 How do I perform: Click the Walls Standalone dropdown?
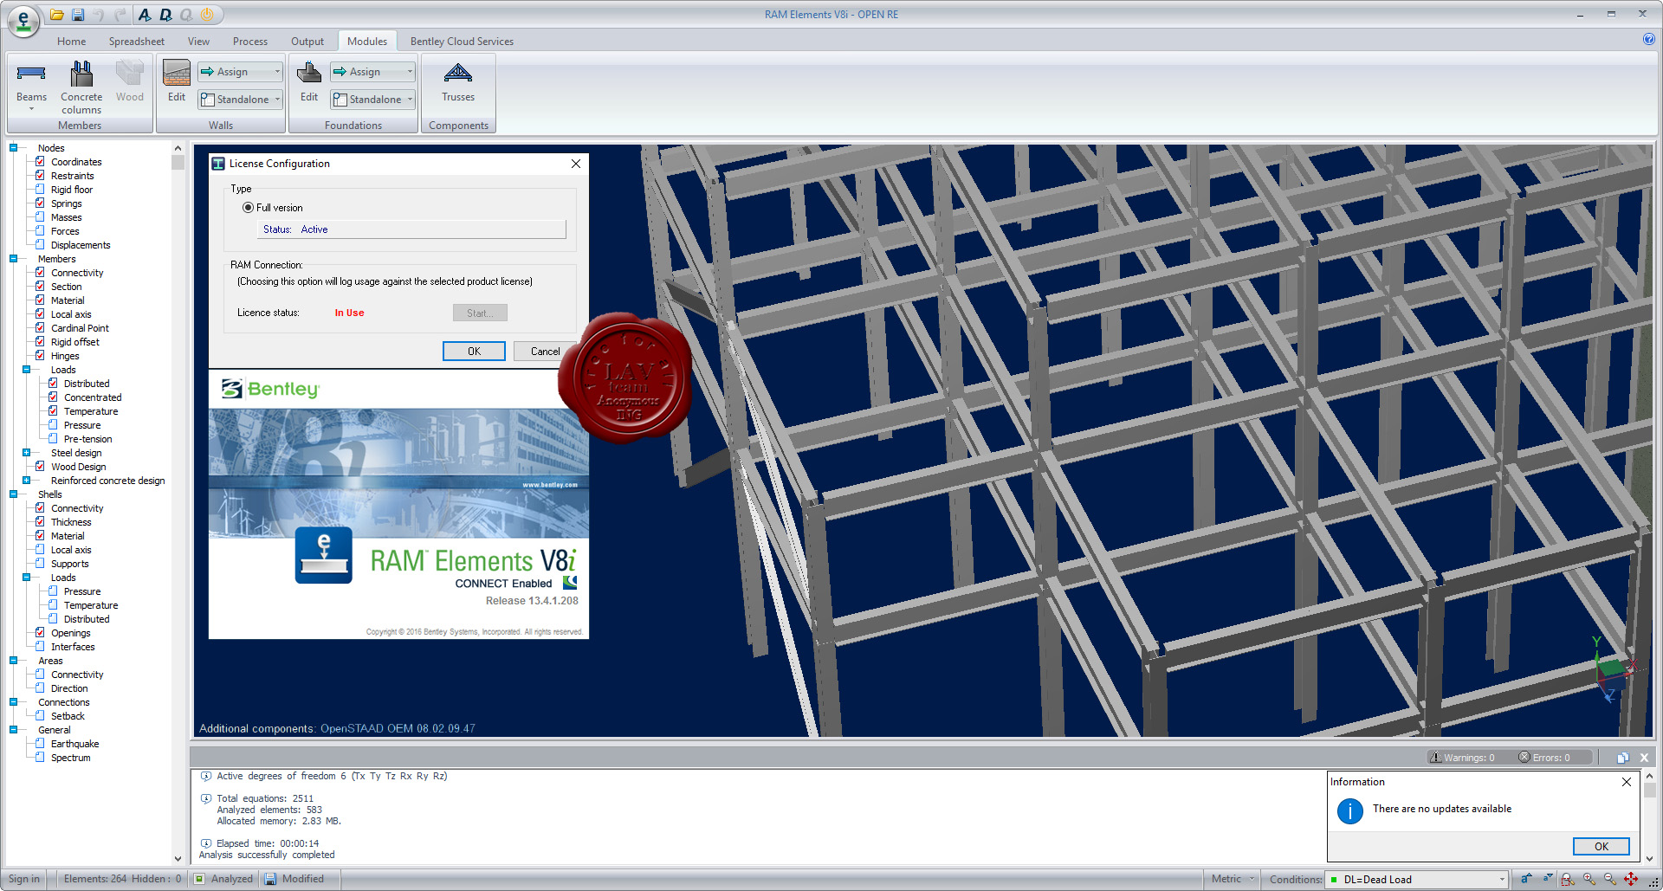pos(240,100)
